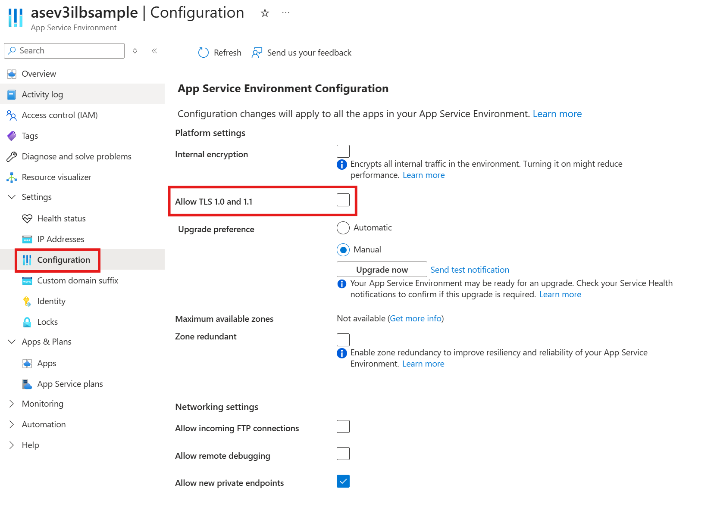Image resolution: width=717 pixels, height=507 pixels.
Task: Open the ellipsis menu next to Configuration
Action: coord(285,13)
